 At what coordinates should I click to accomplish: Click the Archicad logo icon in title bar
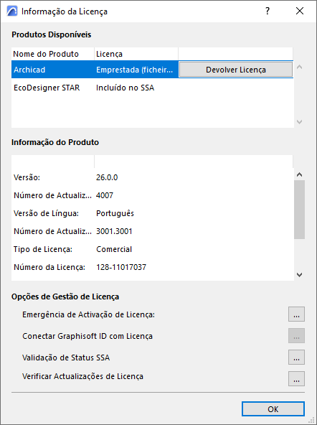12,11
